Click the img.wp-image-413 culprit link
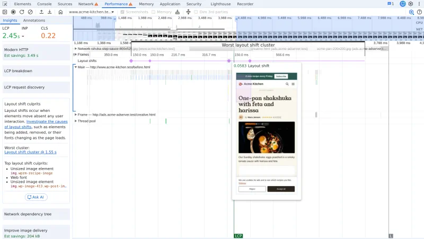Viewport: 424px width, 239px height. pos(38,186)
